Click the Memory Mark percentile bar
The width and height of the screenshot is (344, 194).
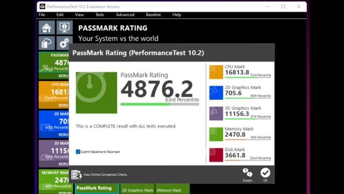[248, 140]
